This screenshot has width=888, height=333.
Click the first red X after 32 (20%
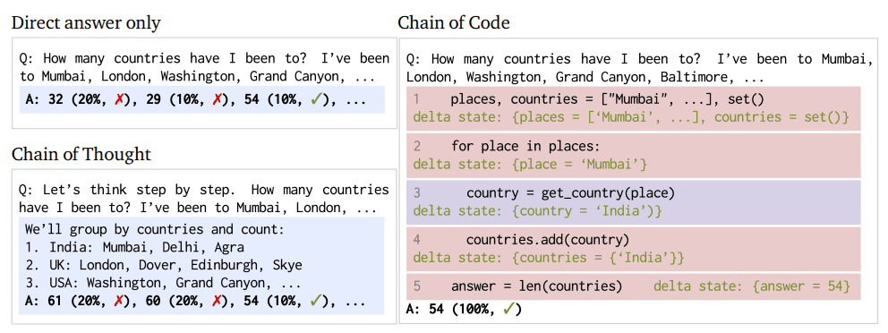(x=118, y=99)
